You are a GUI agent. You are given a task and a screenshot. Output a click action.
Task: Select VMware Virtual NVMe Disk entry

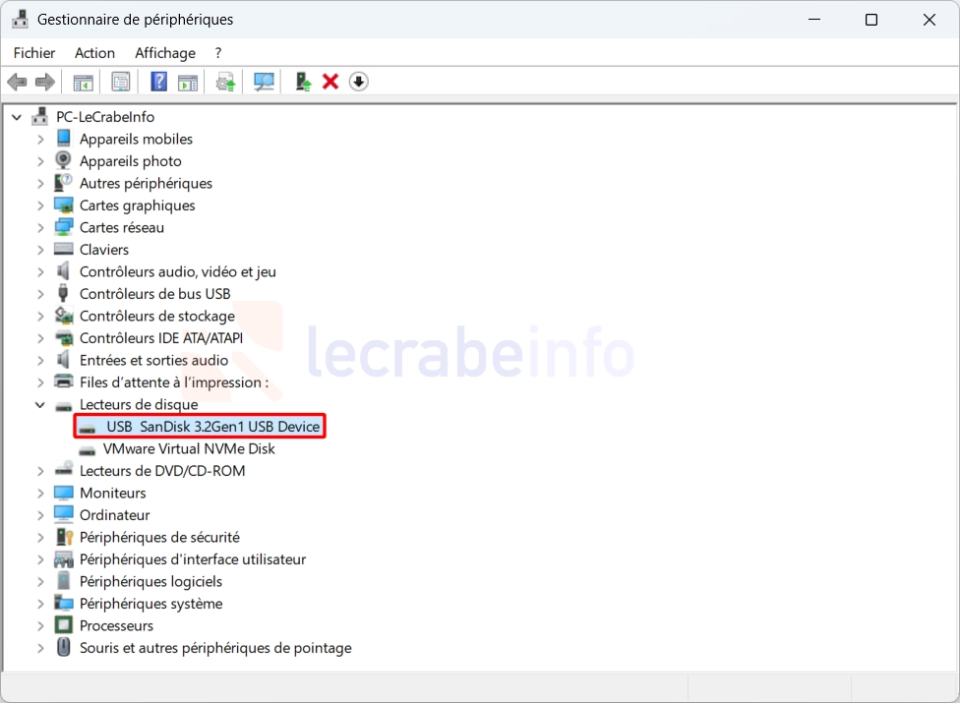pyautogui.click(x=189, y=449)
